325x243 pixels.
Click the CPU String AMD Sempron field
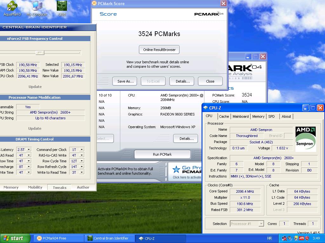(50, 112)
